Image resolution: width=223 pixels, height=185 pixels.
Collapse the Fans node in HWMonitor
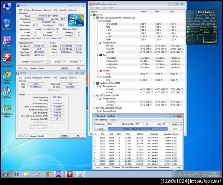click(x=97, y=55)
